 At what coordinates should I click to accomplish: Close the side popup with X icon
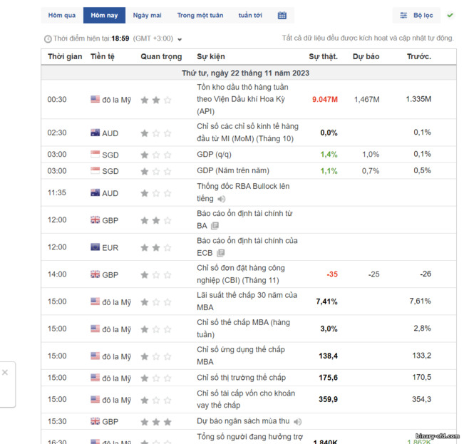pos(5,373)
